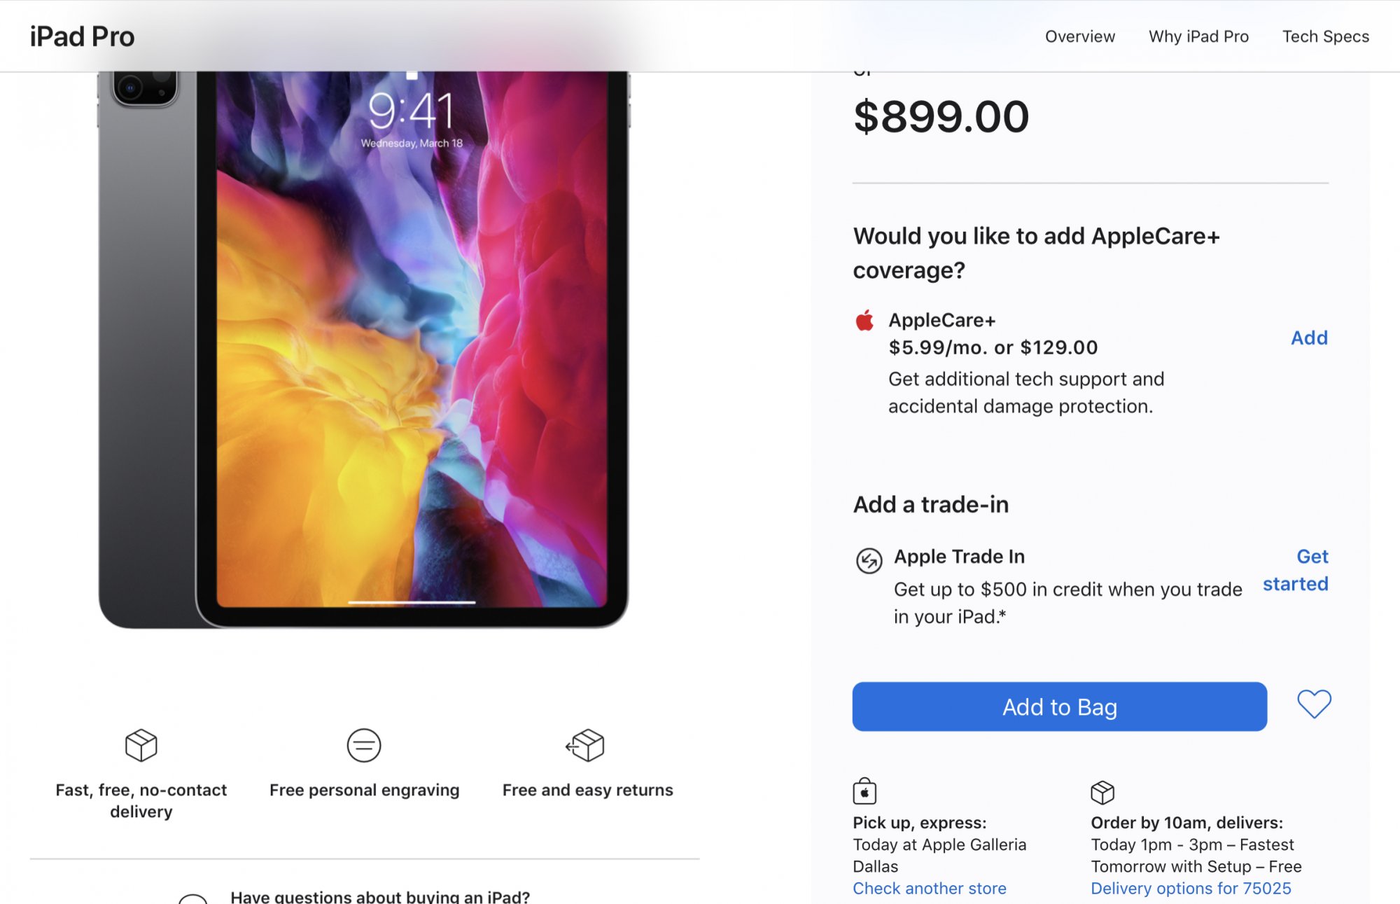Open Check another store link
Viewport: 1400px width, 904px height.
pos(929,888)
